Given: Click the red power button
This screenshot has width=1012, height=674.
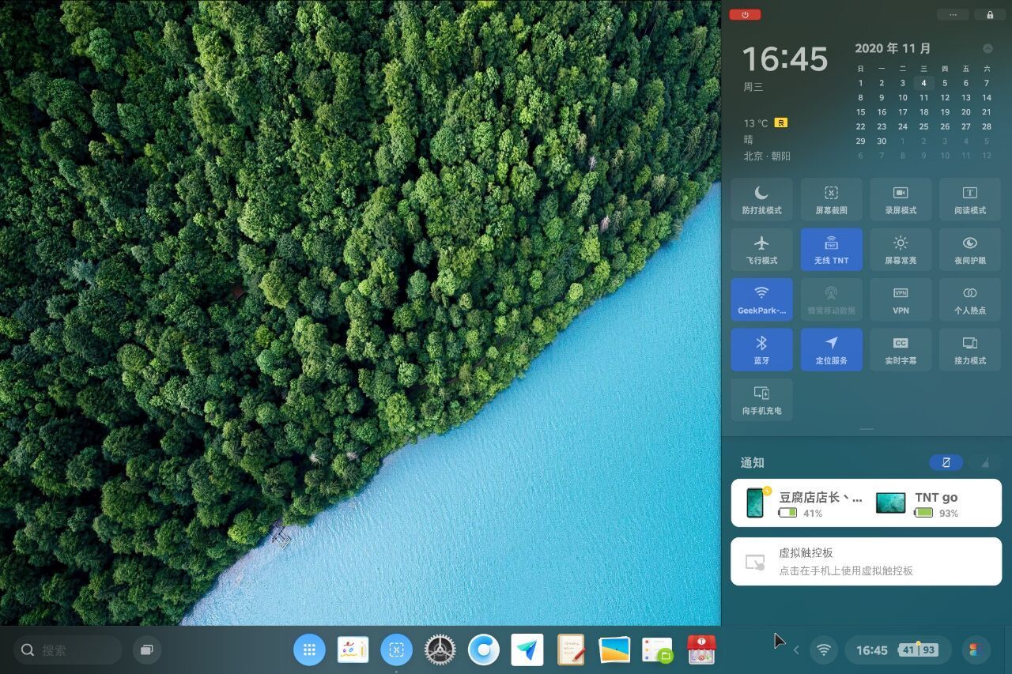Looking at the screenshot, I should click(x=745, y=14).
